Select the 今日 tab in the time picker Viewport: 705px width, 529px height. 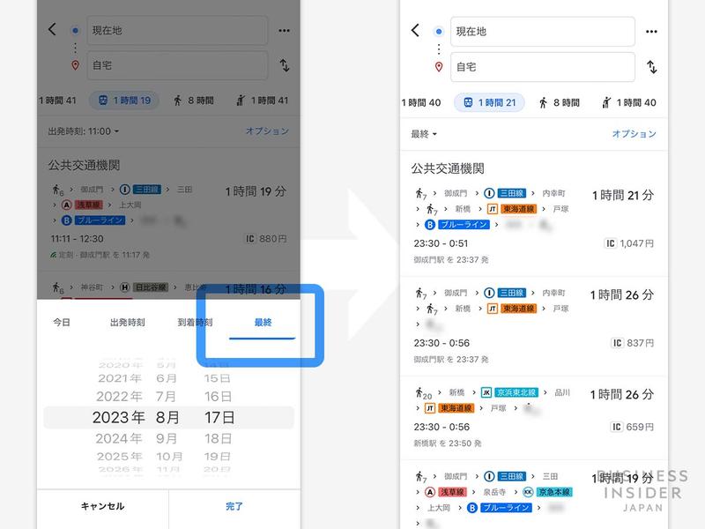62,322
